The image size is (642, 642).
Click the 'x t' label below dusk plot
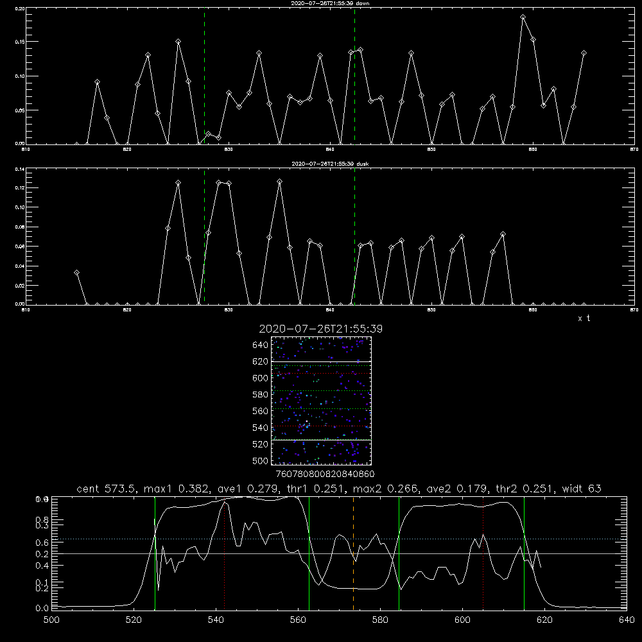tap(584, 318)
